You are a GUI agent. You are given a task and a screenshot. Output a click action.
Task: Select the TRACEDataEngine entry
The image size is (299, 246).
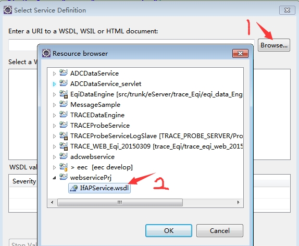point(97,115)
